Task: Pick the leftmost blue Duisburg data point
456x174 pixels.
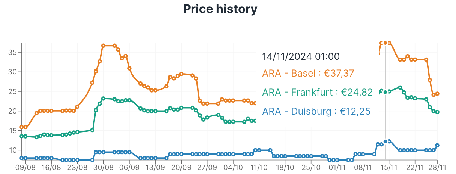Action: pos(22,158)
